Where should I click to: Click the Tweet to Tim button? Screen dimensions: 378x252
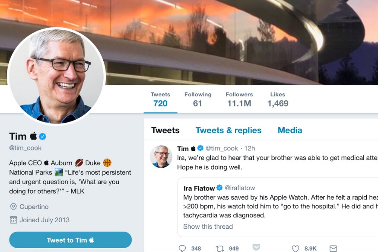[x=70, y=240]
